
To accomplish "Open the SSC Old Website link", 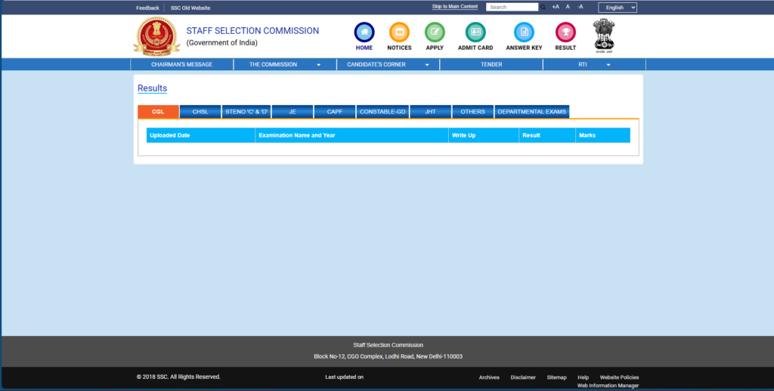I will click(x=190, y=8).
